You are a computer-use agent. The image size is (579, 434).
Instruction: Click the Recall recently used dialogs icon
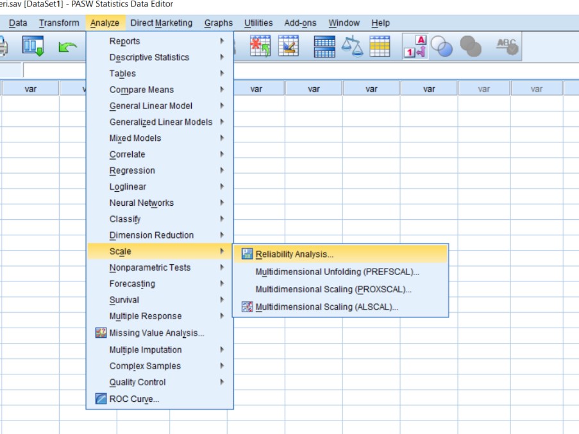(32, 47)
